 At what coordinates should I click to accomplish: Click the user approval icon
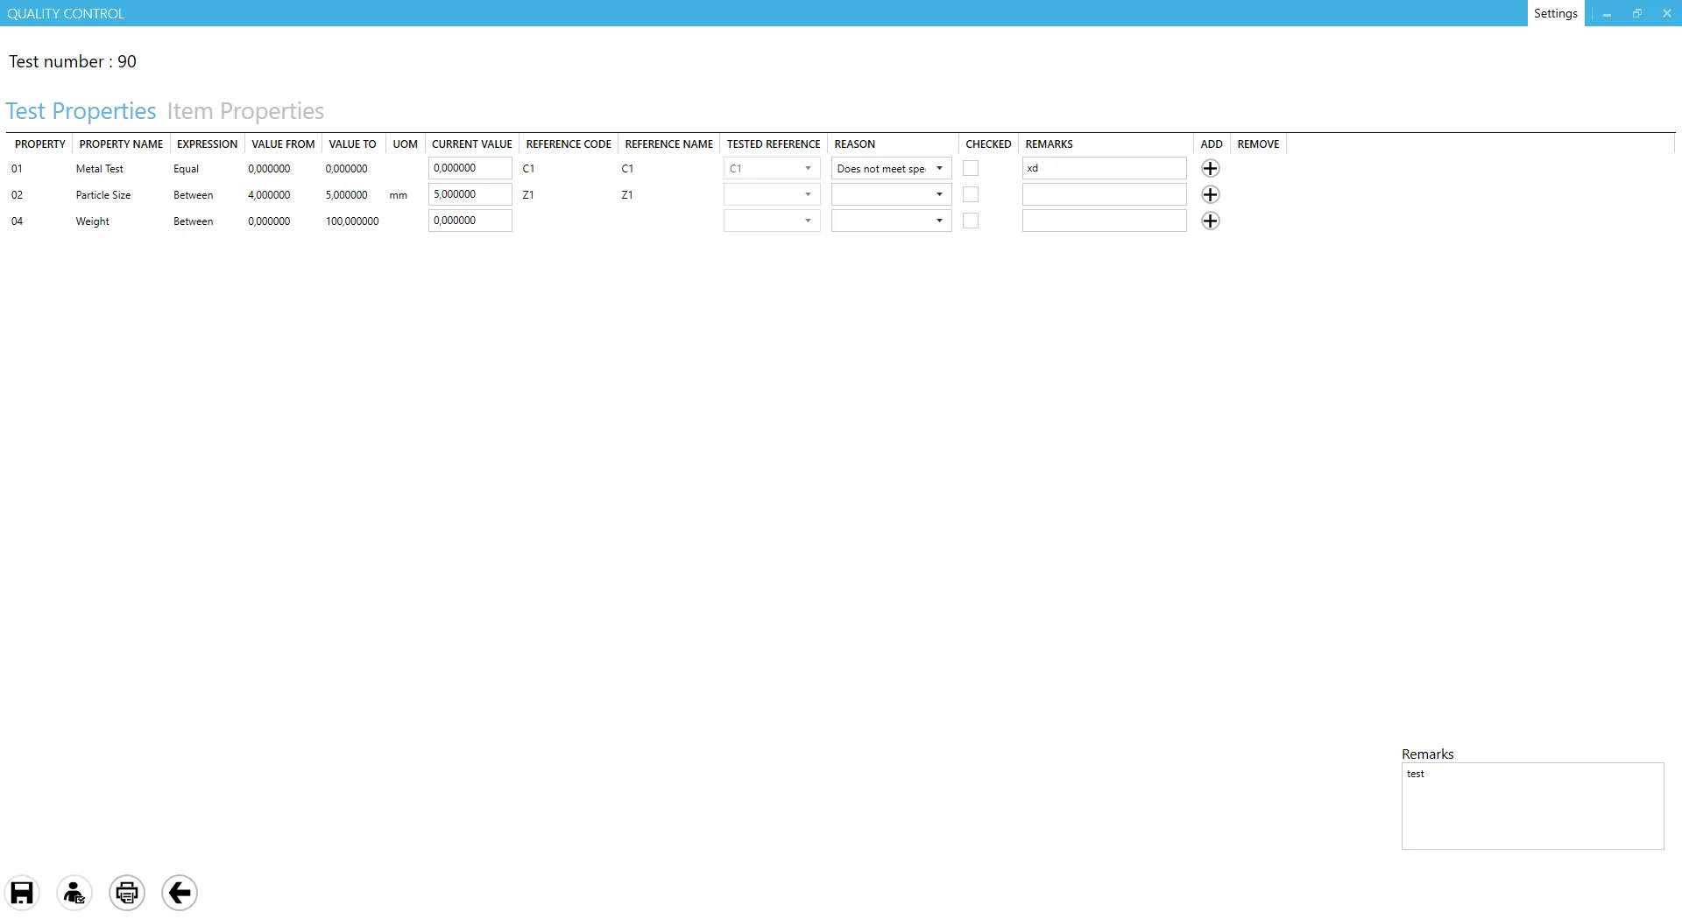(74, 893)
